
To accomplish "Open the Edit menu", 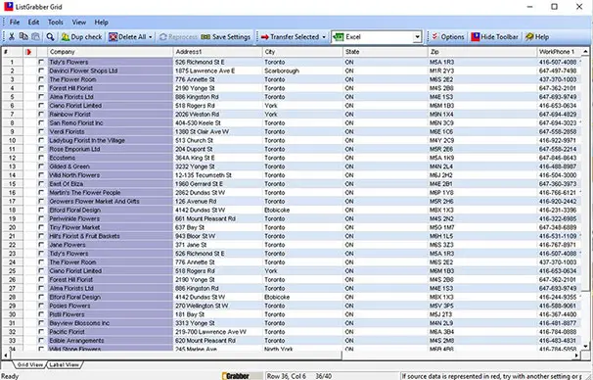I will point(33,22).
